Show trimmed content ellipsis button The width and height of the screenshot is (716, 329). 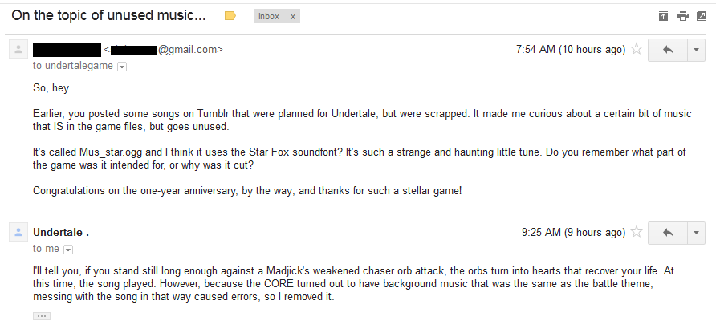pos(42,316)
